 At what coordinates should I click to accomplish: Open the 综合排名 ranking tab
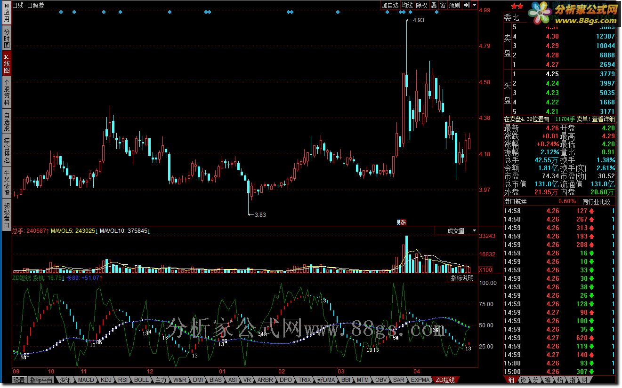pyautogui.click(x=6, y=150)
